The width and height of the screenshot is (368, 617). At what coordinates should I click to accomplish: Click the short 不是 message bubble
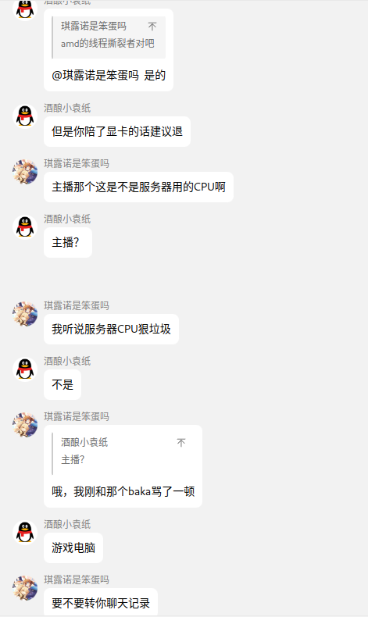(x=63, y=384)
